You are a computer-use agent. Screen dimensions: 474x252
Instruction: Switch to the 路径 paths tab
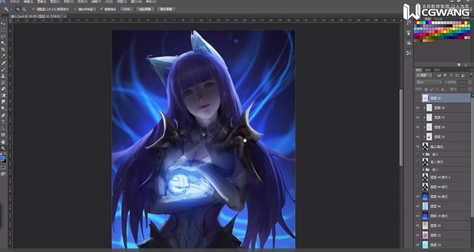pyautogui.click(x=437, y=70)
